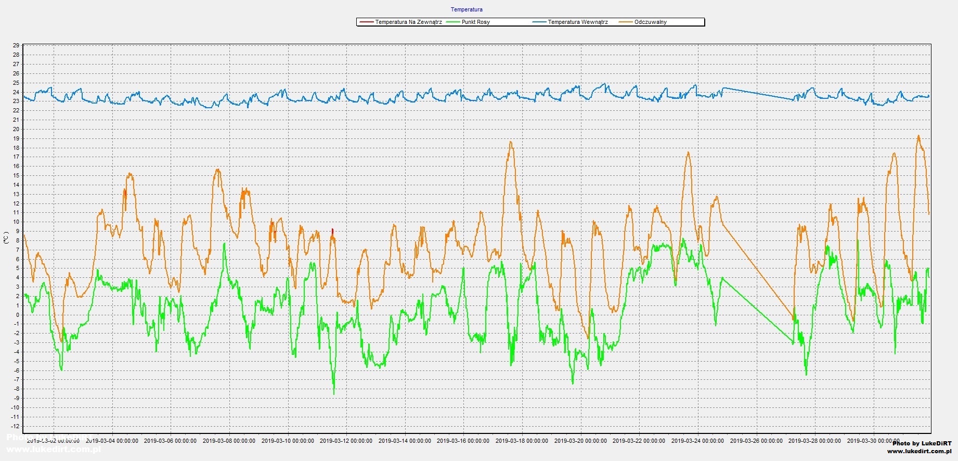Click the Punkt Rosy legend label

(475, 22)
